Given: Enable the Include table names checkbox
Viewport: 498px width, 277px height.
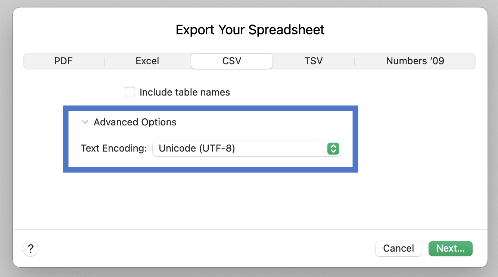Looking at the screenshot, I should click(x=130, y=92).
